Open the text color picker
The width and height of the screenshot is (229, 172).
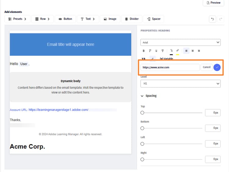click(171, 51)
